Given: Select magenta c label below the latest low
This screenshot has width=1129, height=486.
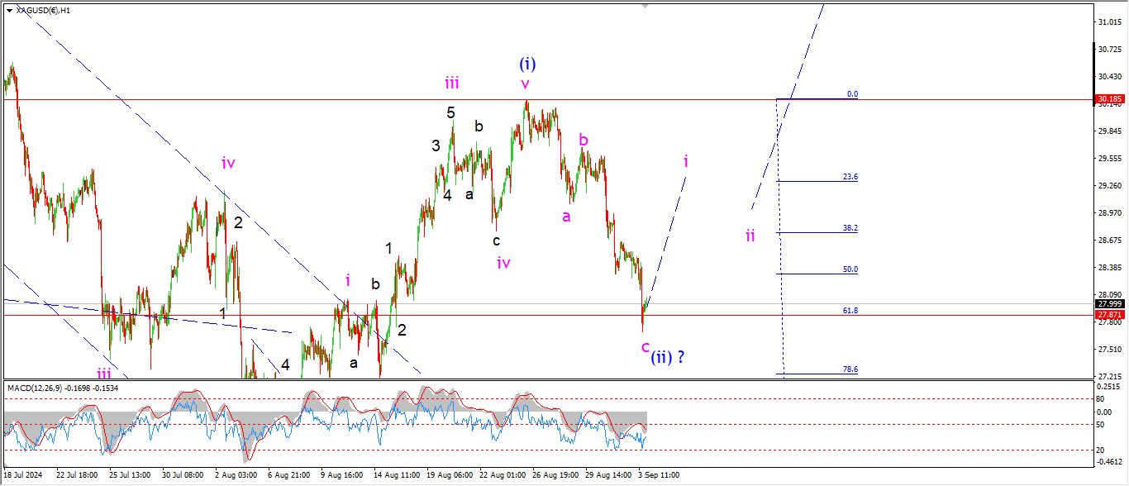Looking at the screenshot, I should coord(645,347).
